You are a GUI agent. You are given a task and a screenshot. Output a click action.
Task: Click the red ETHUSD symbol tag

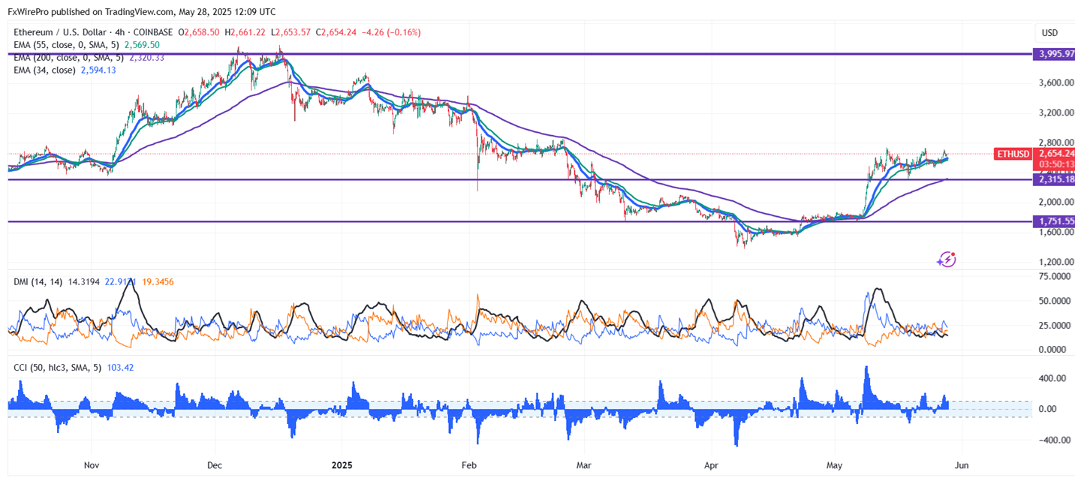pyautogui.click(x=1012, y=154)
